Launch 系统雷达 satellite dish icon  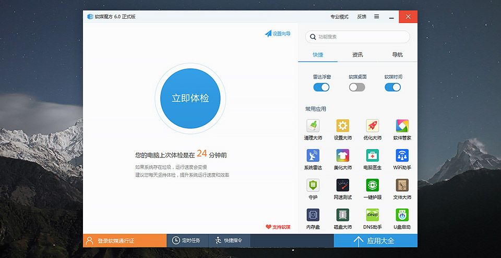point(313,156)
